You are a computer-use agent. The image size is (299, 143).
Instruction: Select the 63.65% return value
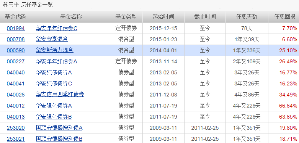click(x=288, y=117)
